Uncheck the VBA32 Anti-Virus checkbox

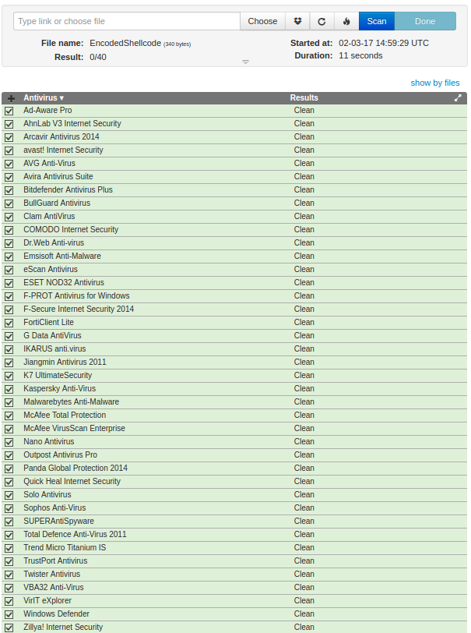tap(9, 589)
